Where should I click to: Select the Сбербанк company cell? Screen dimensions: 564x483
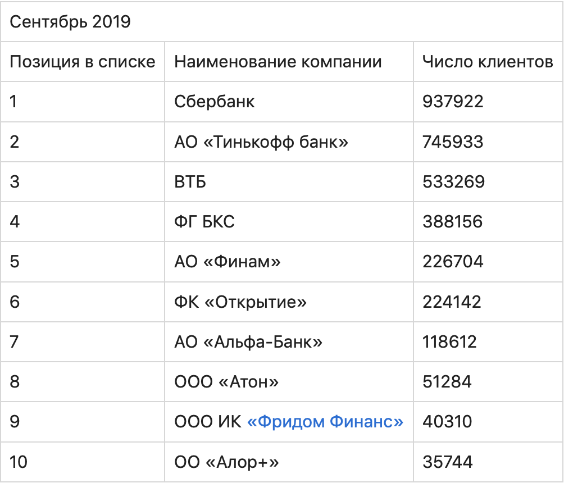coord(215,101)
